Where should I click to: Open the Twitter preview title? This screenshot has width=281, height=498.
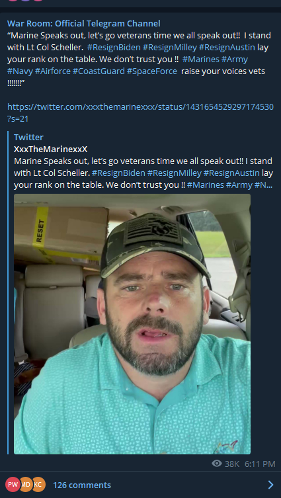(28, 137)
